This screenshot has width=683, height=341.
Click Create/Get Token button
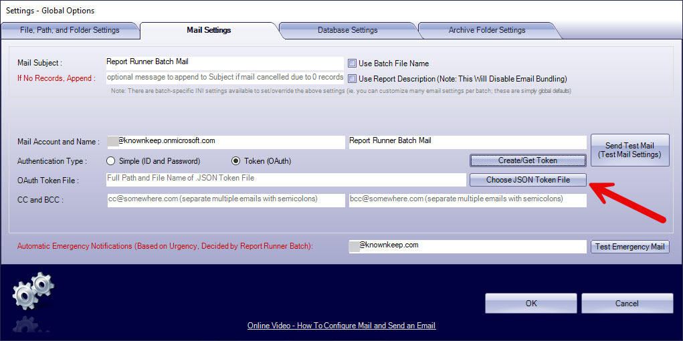point(528,160)
